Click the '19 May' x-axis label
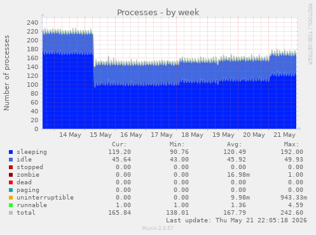316x235 pixels. 223,135
